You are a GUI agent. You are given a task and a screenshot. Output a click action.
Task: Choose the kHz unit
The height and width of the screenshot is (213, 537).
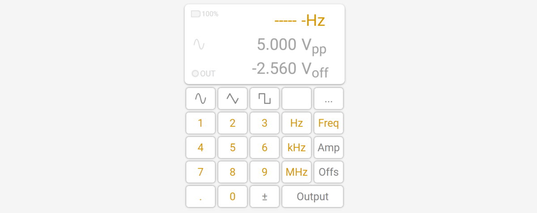[297, 148]
